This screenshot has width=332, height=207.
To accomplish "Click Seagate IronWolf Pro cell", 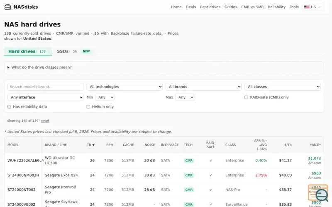I will click(x=60, y=190).
